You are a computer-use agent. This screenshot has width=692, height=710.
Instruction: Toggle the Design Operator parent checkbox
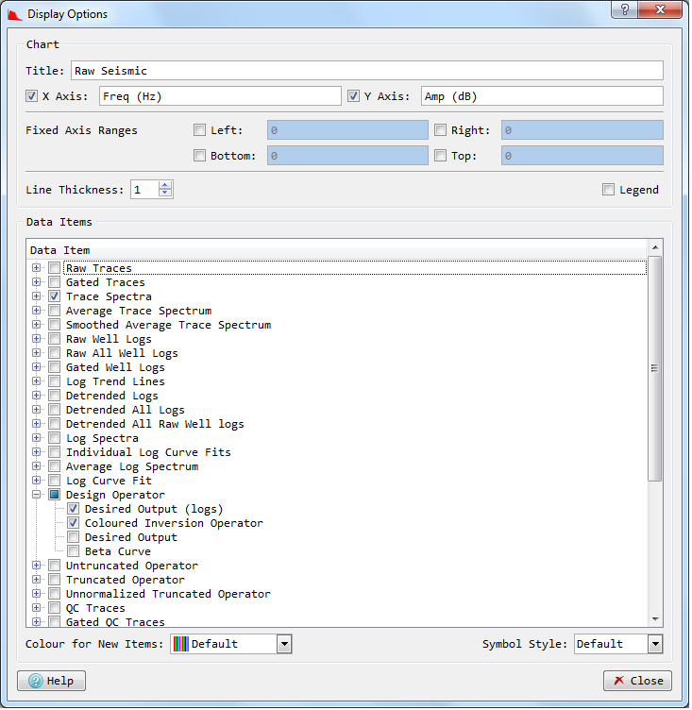point(55,496)
